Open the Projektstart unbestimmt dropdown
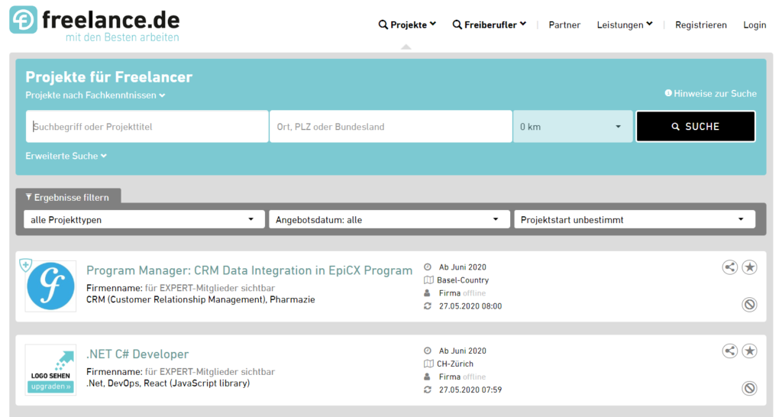 pos(634,220)
